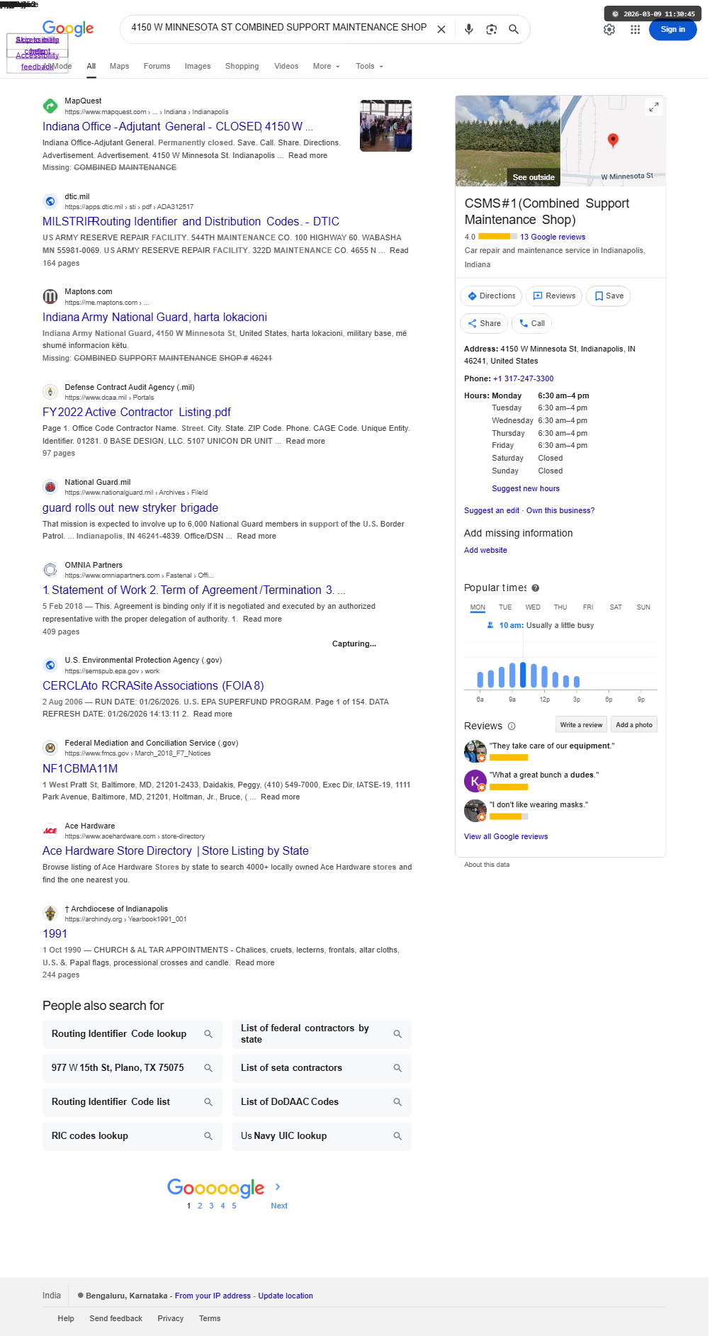The width and height of the screenshot is (717, 1336).
Task: Click phone number +1 317-247-3300
Action: pos(524,378)
